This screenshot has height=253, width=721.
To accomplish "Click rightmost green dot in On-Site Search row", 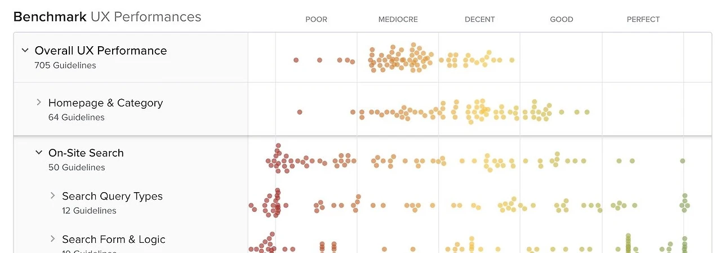I will point(682,161).
